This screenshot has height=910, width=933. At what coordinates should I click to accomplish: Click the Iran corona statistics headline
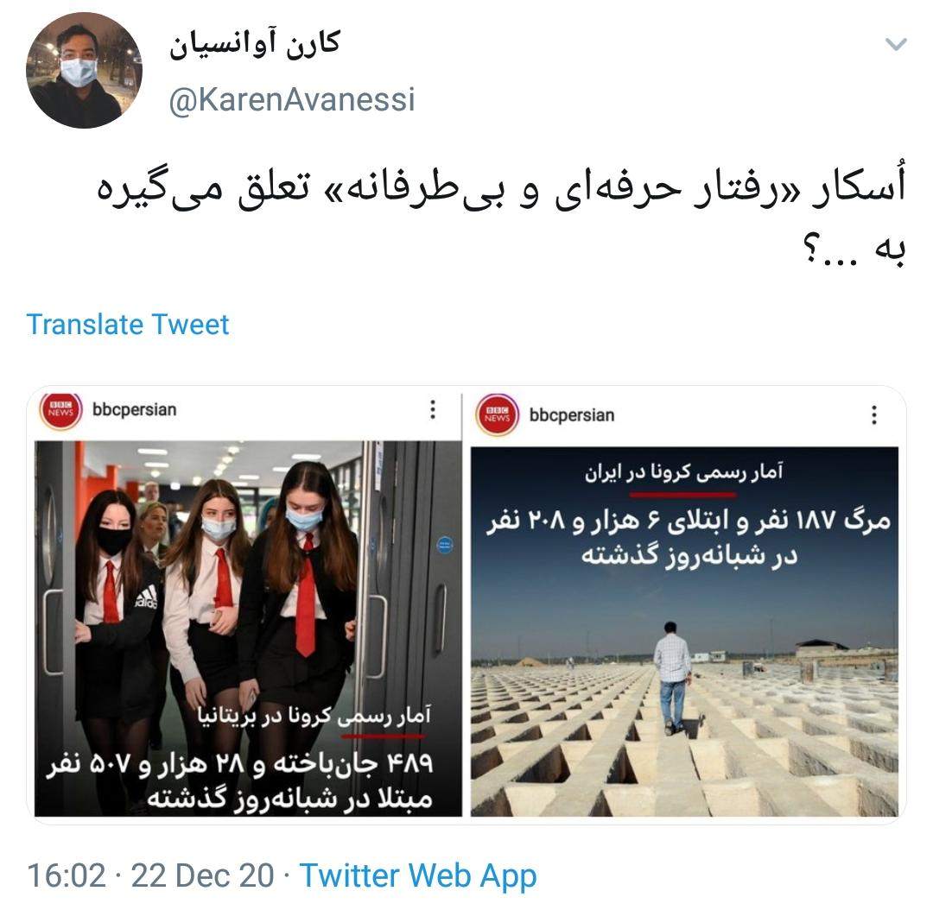coord(683,473)
